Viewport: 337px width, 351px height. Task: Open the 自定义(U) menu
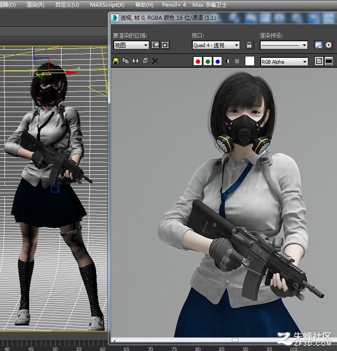tap(67, 4)
